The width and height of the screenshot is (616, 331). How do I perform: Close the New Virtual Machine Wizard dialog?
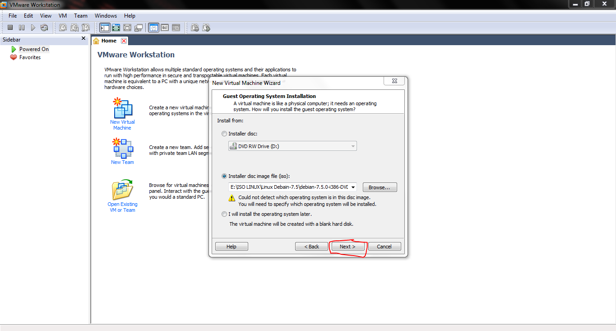(394, 81)
